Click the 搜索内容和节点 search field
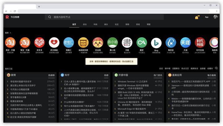 [104, 17]
